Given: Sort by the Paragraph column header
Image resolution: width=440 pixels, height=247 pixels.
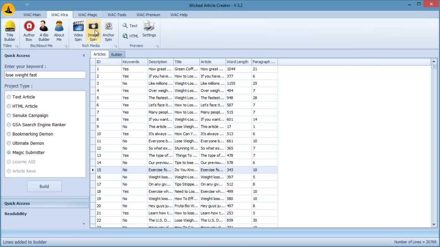Looking at the screenshot, I should tap(264, 62).
